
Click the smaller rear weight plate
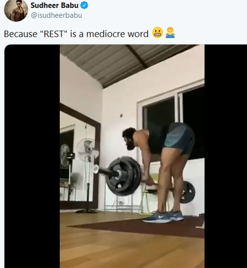187,192
